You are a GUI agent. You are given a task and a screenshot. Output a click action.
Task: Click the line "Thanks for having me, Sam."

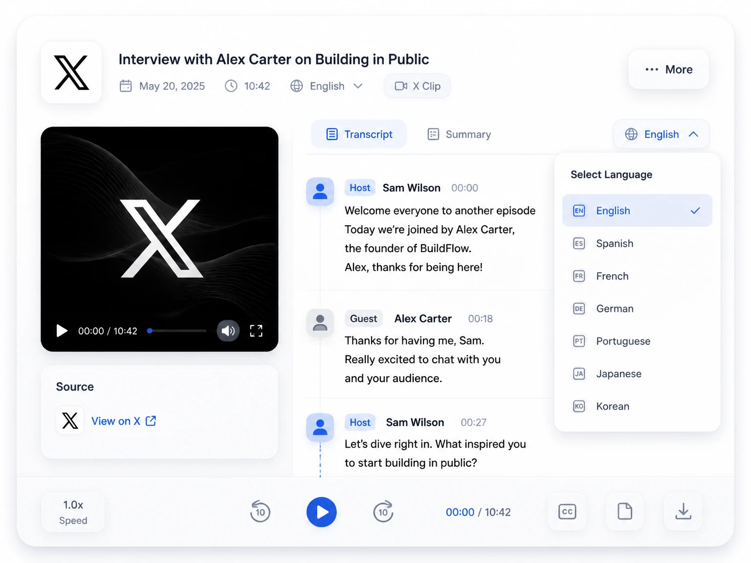414,341
